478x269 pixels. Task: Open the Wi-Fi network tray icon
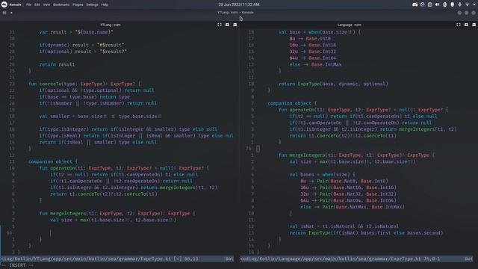point(467,4)
